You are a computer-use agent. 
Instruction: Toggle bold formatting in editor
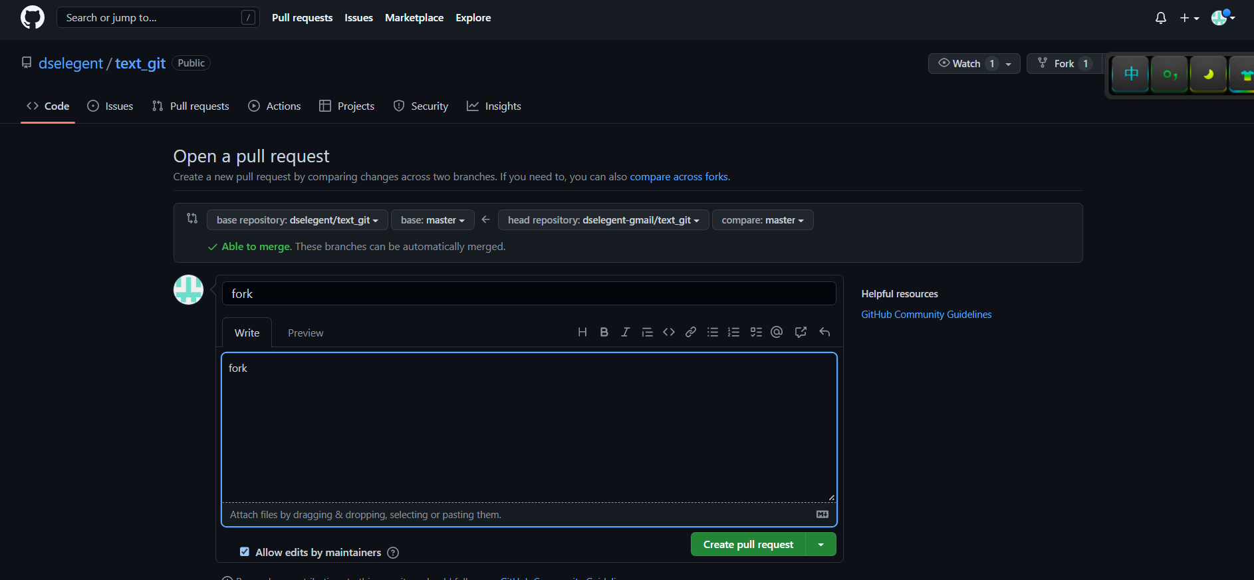click(604, 332)
